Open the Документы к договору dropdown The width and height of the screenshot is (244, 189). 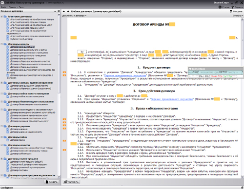click(x=74, y=16)
